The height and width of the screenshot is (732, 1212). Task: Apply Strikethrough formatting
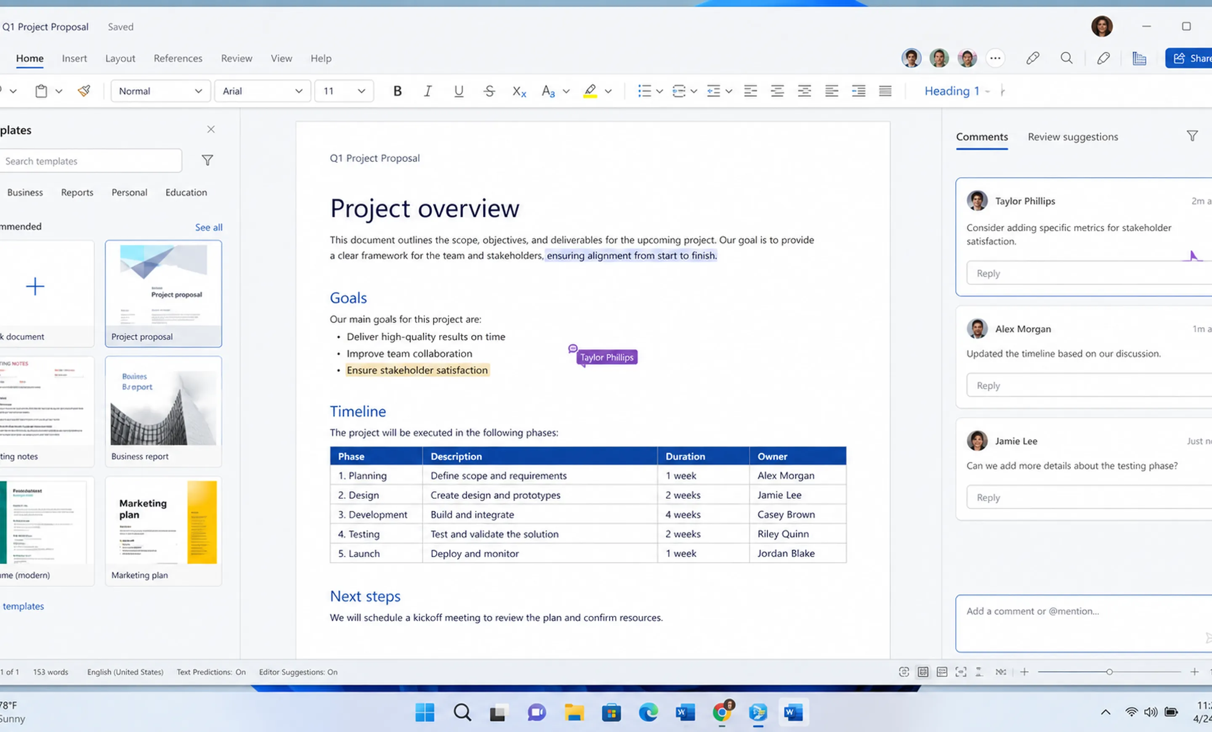[x=489, y=91]
